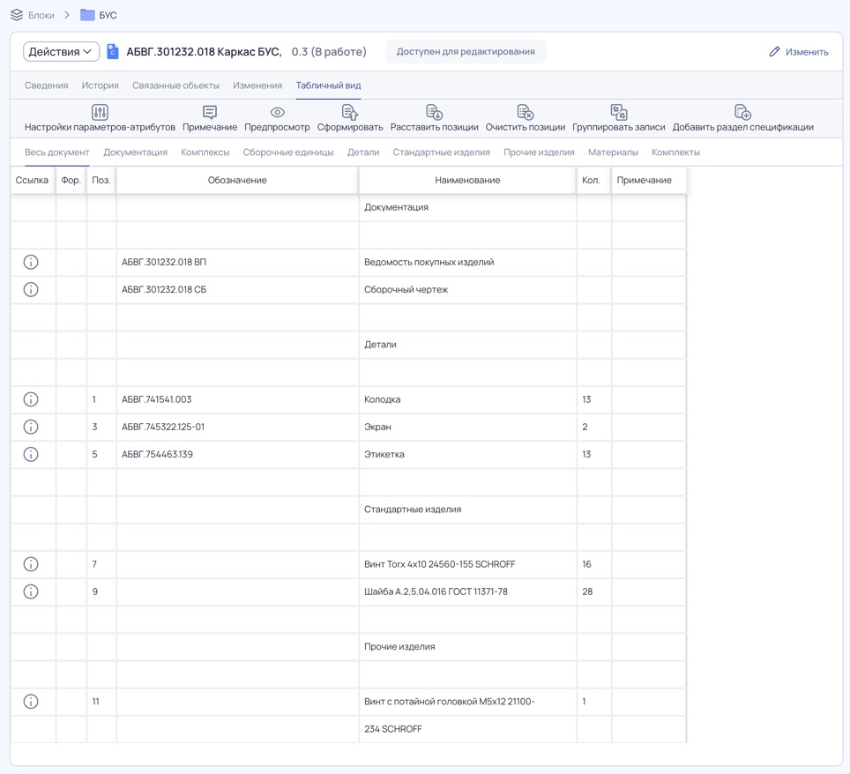Click Группировать записи icon
Screen dimensions: 850x774
(618, 112)
